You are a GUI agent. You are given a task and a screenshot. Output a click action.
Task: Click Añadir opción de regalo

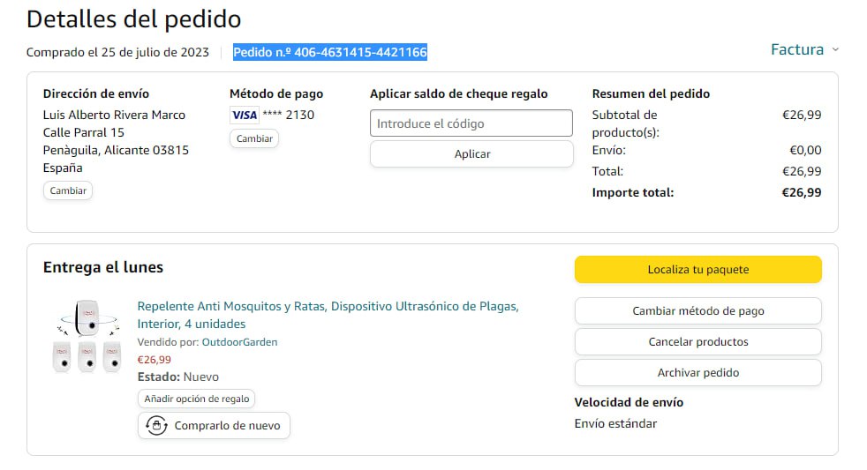(197, 399)
